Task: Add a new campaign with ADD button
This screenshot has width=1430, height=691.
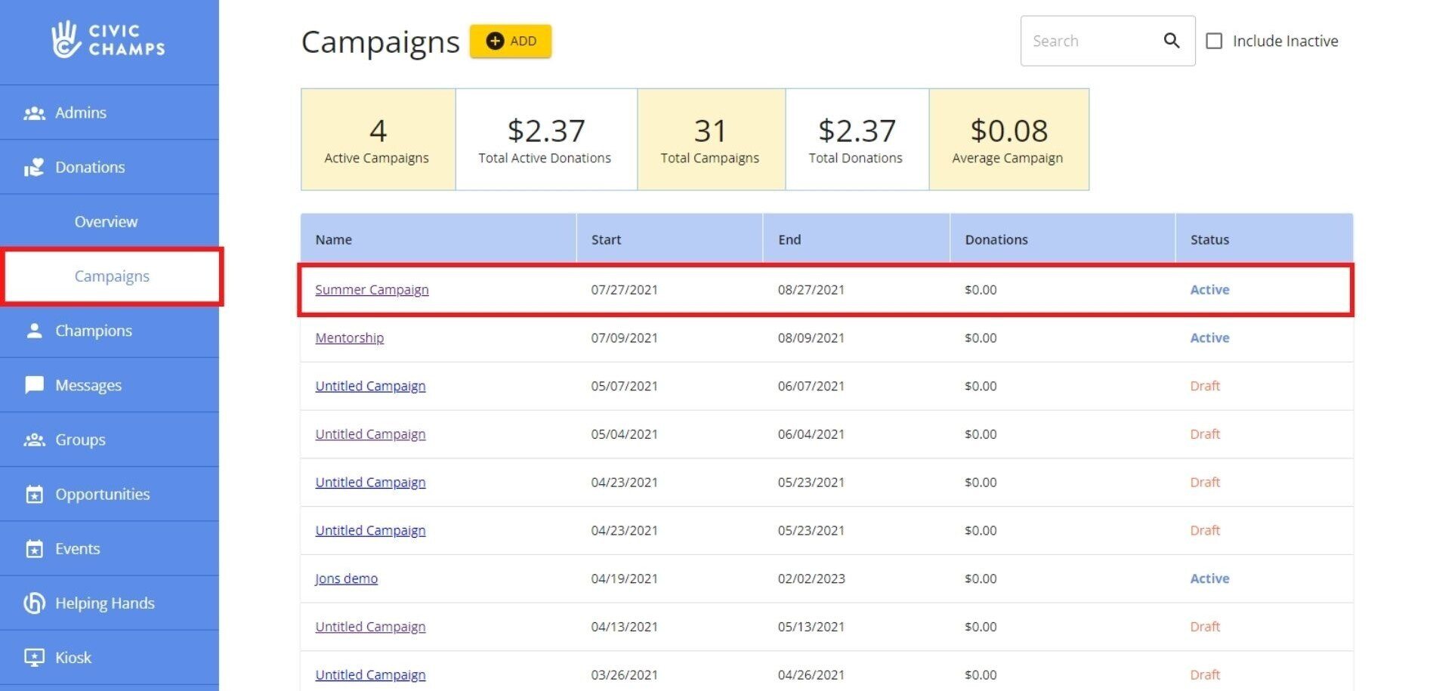Action: [511, 41]
